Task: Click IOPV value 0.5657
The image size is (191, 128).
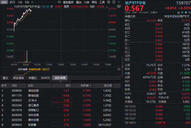Action: [151, 94]
